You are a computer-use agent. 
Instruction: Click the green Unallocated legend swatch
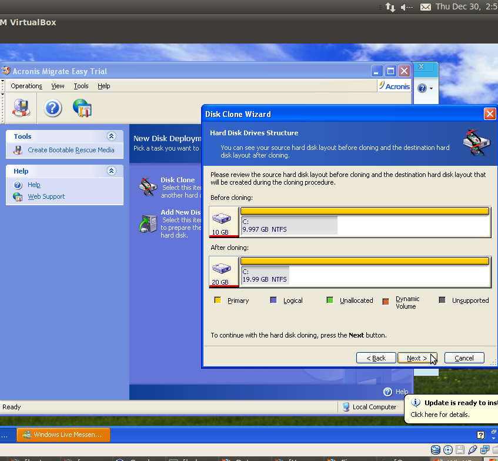coord(330,300)
